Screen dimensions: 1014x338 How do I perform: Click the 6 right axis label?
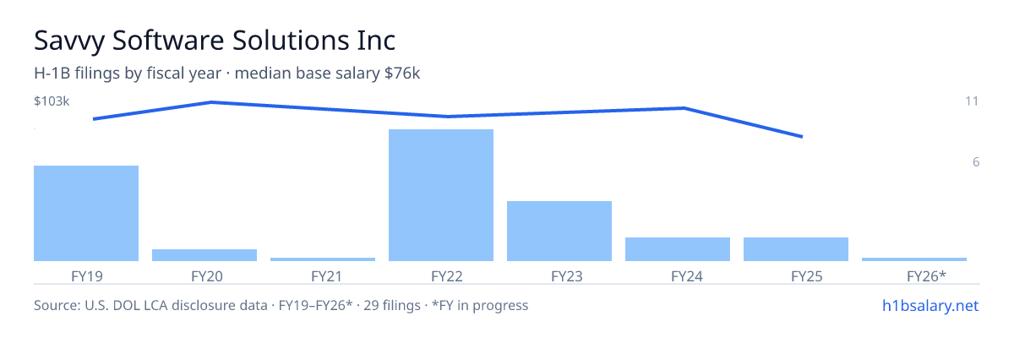(975, 162)
